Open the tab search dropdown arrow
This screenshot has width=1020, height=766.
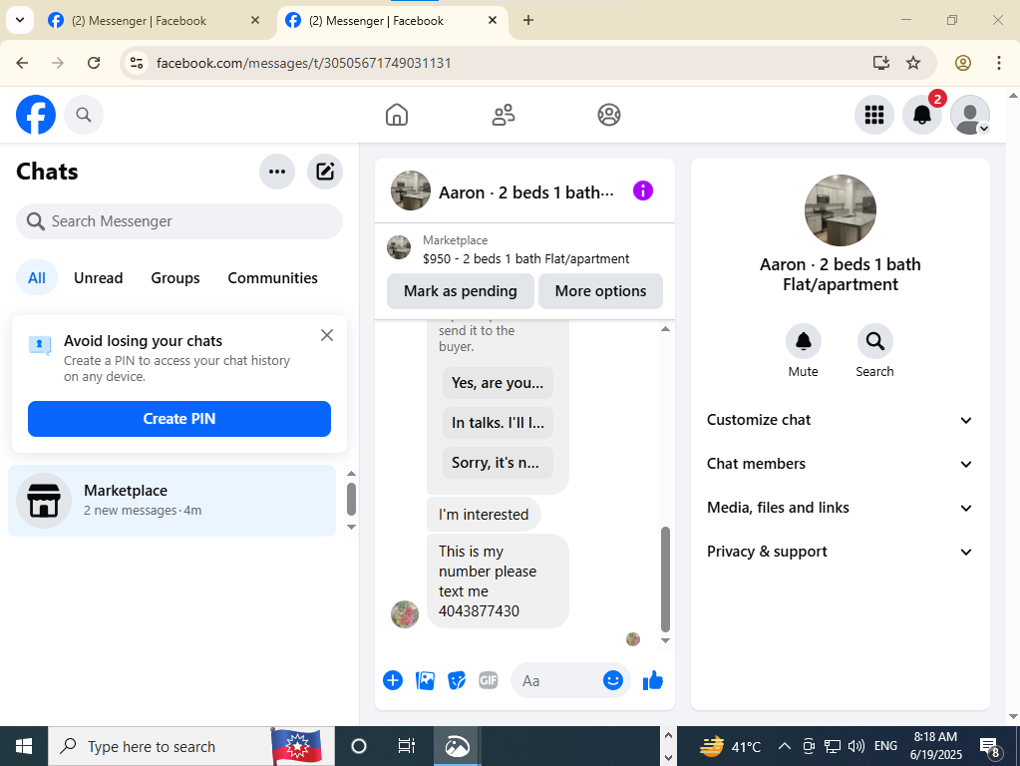click(20, 20)
